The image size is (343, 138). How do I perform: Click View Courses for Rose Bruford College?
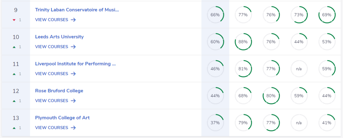click(x=52, y=101)
